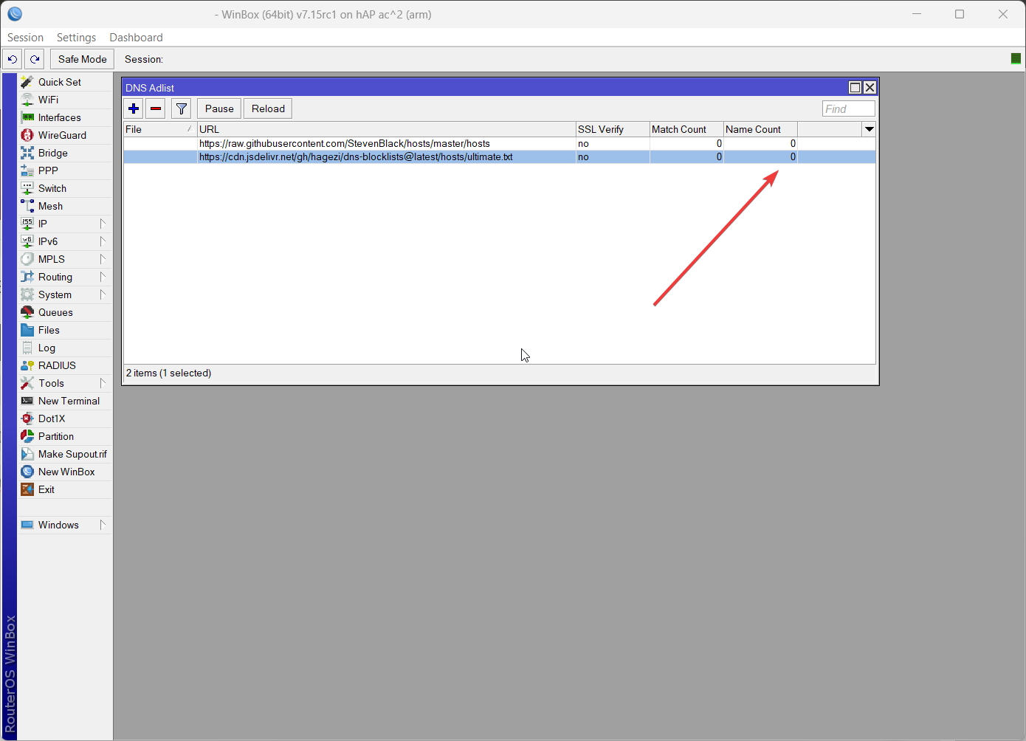Expand the System submenu
The width and height of the screenshot is (1026, 741).
point(65,294)
